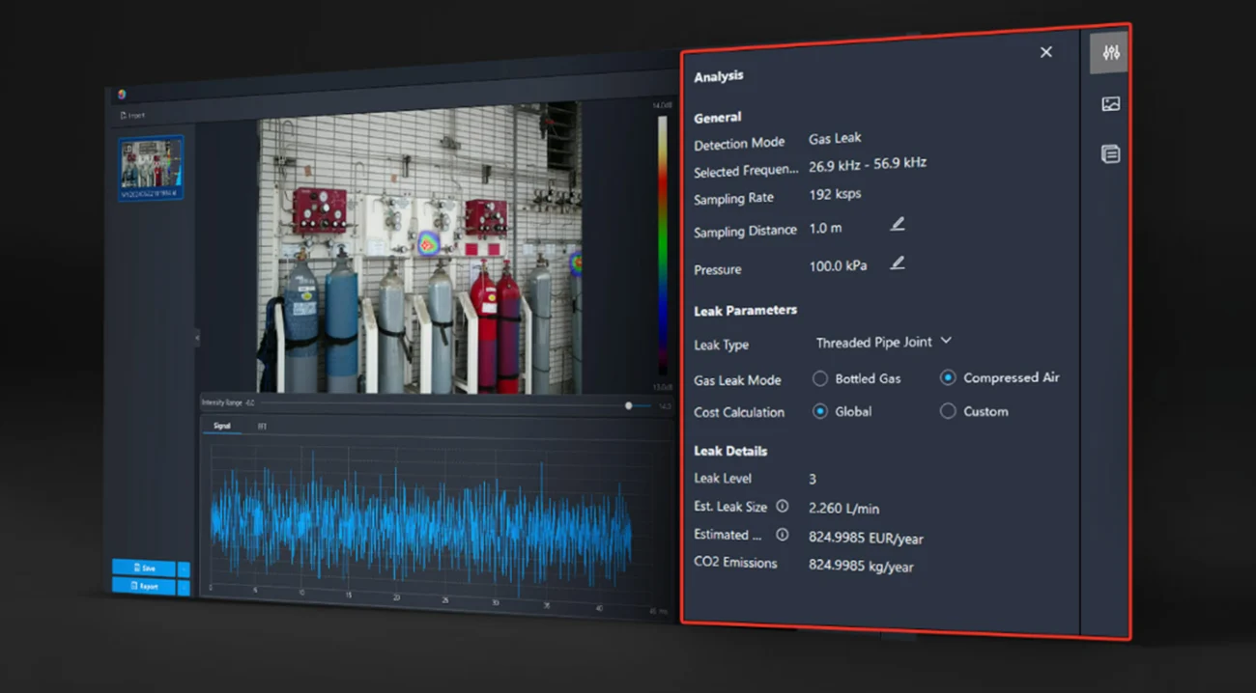Open the notes list icon in sidebar
The image size is (1256, 693).
[x=1110, y=154]
